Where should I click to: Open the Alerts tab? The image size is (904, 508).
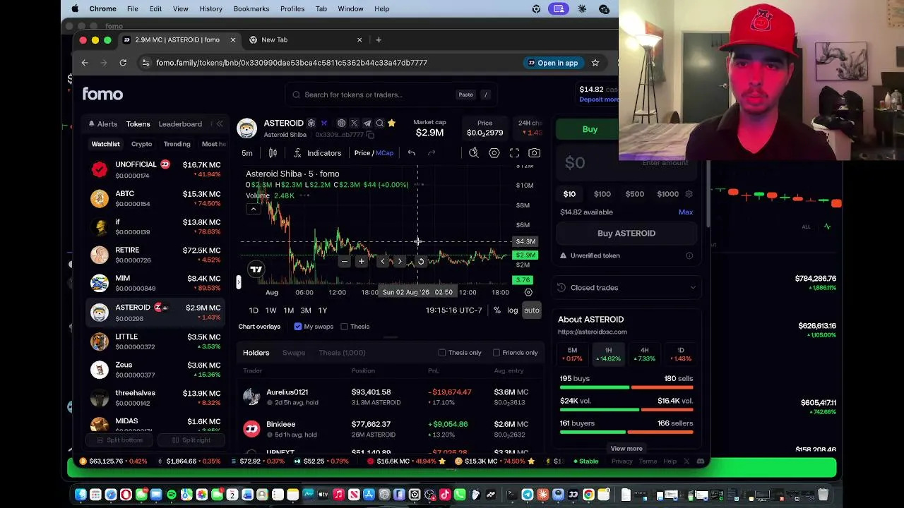click(x=102, y=124)
